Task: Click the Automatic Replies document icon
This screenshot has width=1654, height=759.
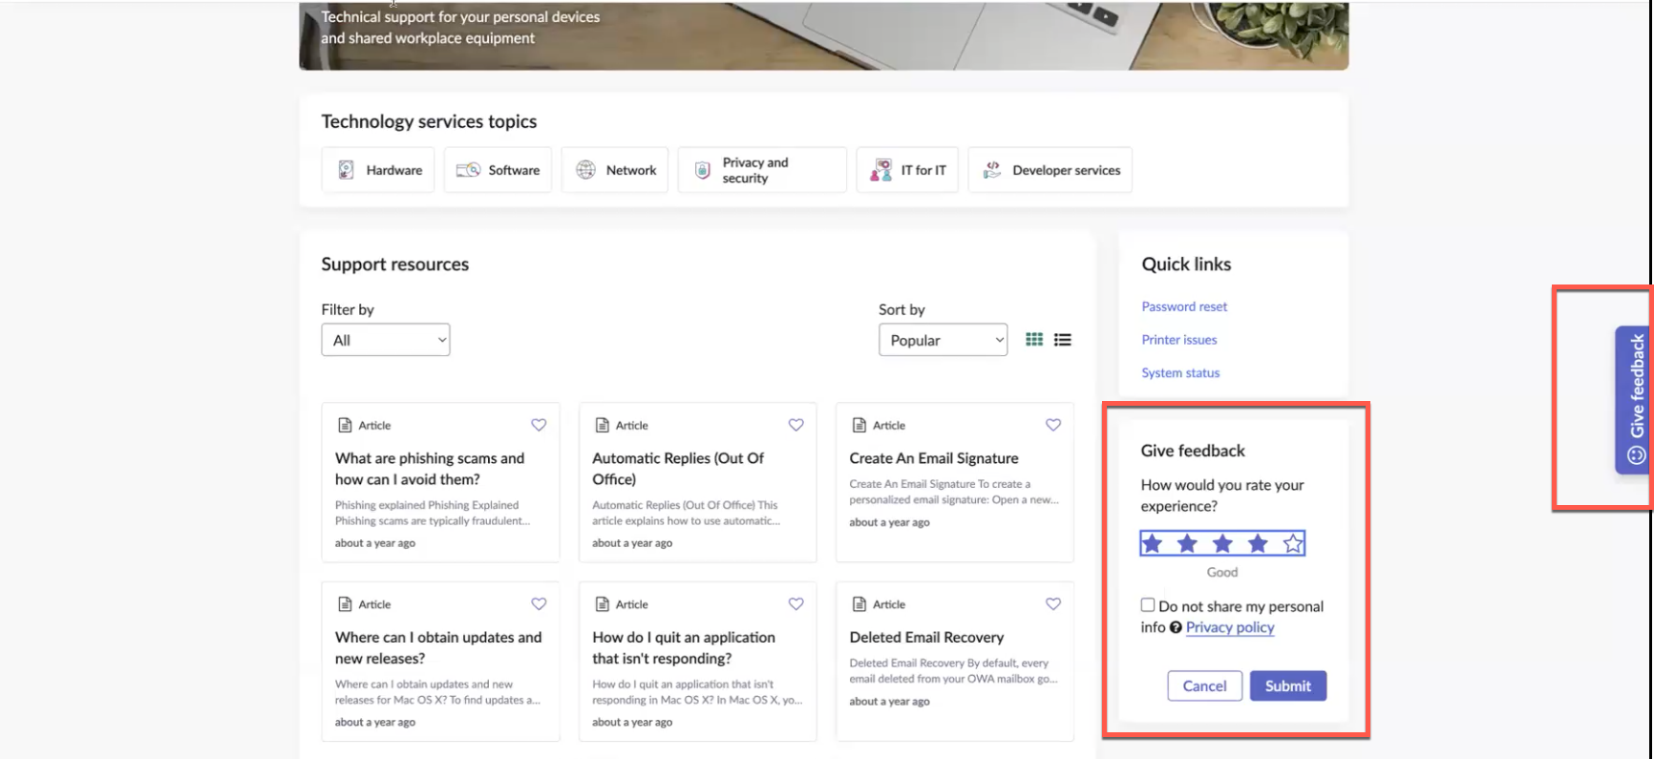Action: tap(602, 425)
